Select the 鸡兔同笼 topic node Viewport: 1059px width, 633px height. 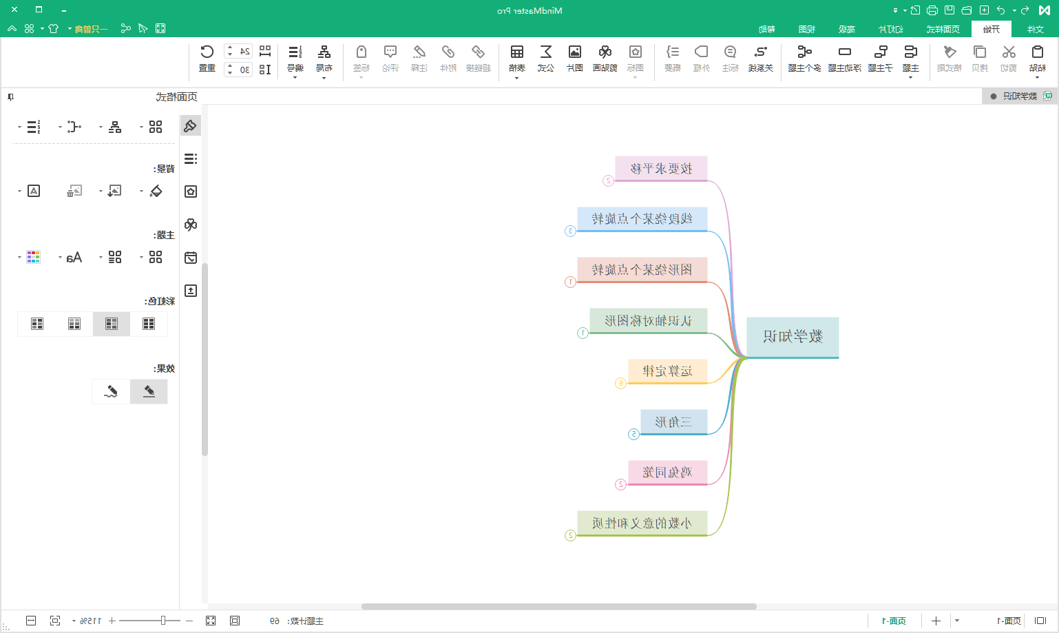[667, 473]
